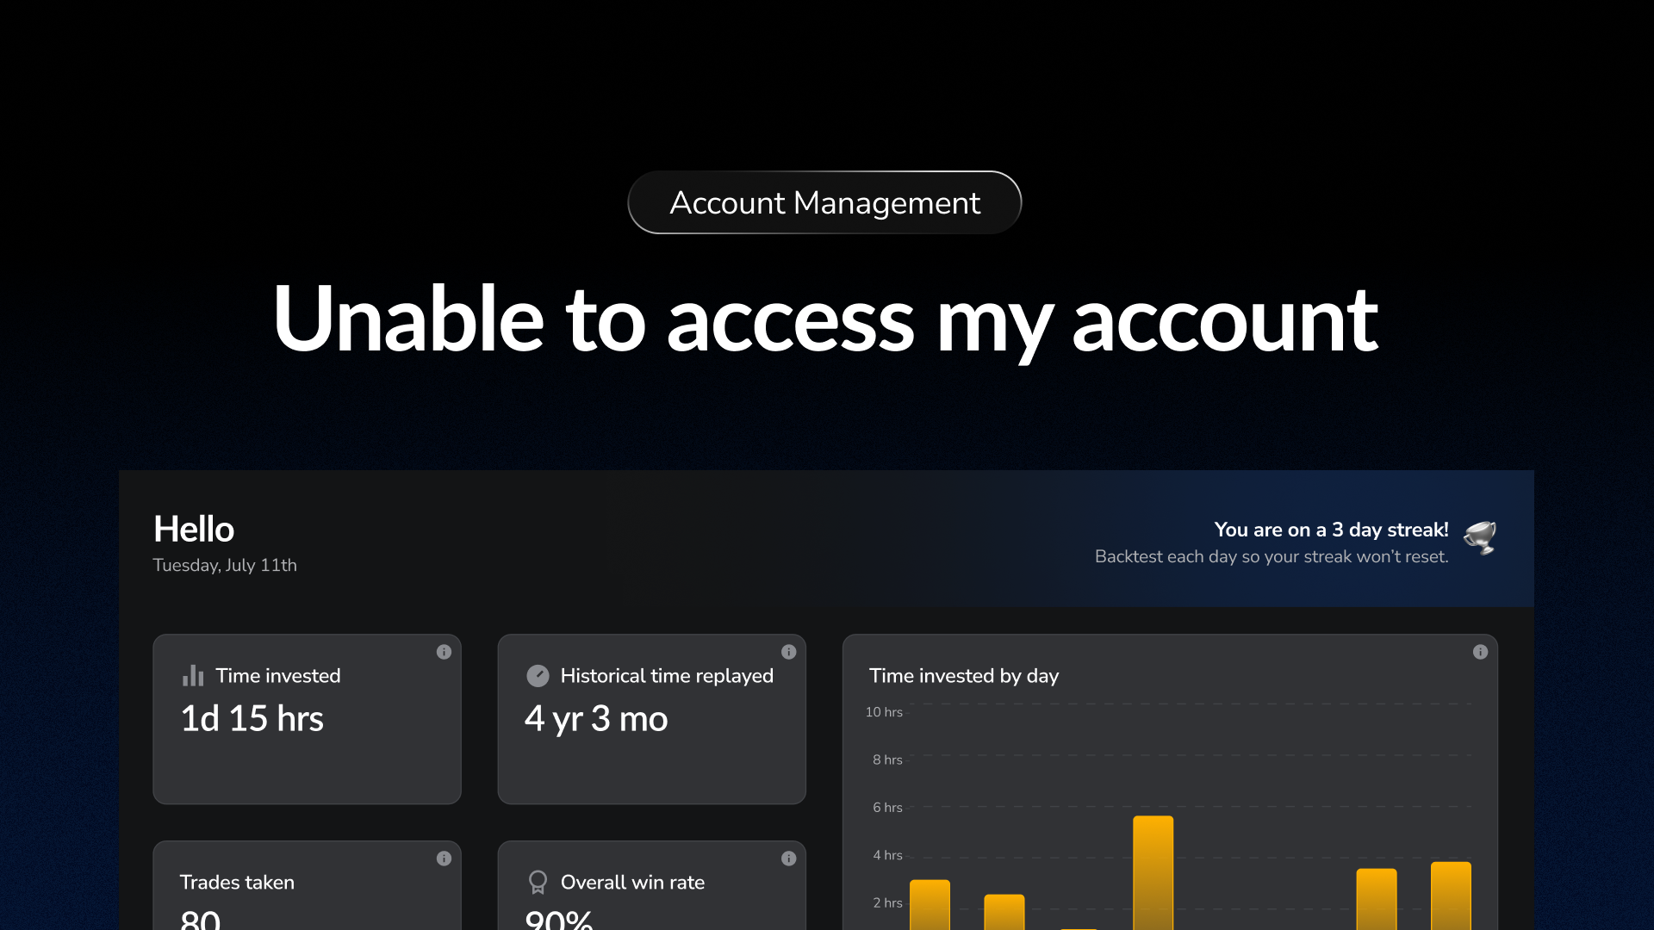Click the silver trophy streak icon
Image resolution: width=1654 pixels, height=930 pixels.
(x=1480, y=538)
